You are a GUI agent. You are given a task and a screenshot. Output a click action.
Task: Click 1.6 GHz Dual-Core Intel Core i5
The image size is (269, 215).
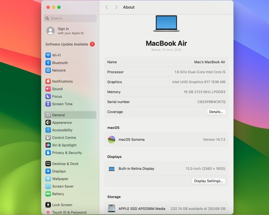pos(200,72)
